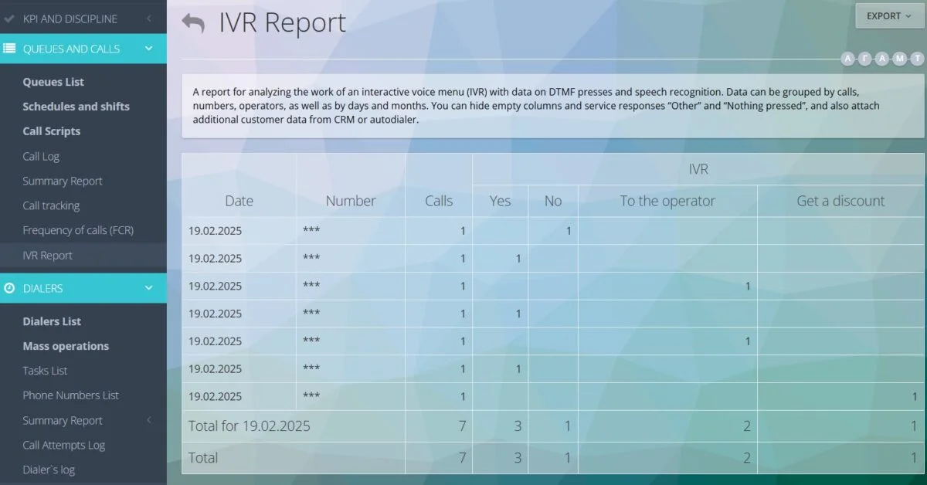
Task: Click the checkmark icon beside KPI and Discipline
Action: 9,19
